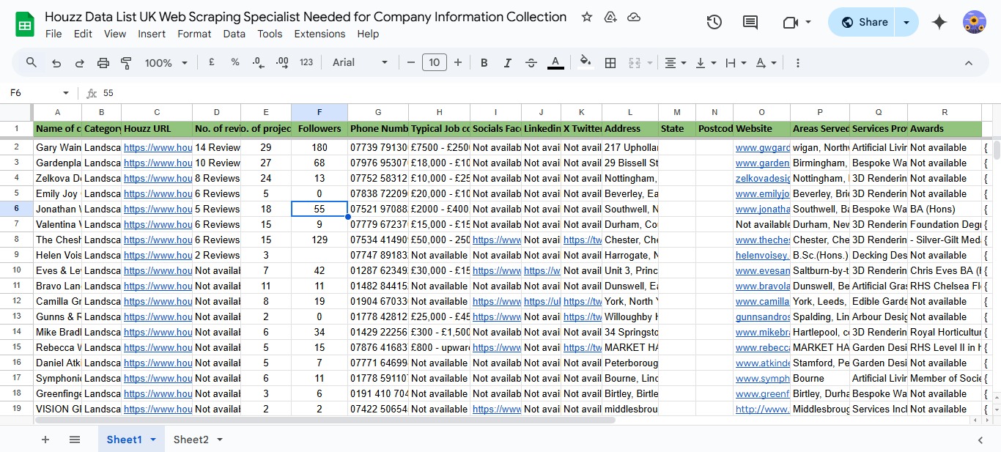Open the fill colour picker

click(586, 63)
